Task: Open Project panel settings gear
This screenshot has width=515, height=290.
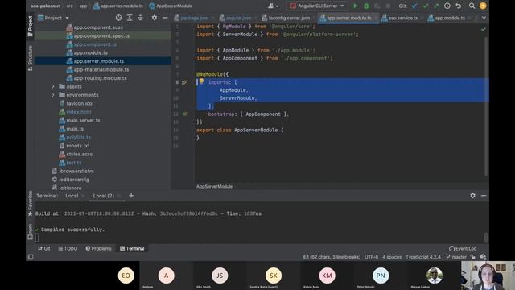Action: coord(154,18)
